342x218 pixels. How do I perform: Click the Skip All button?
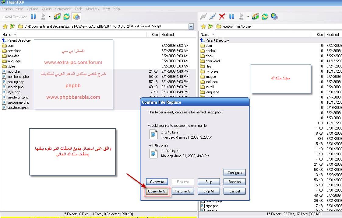click(209, 191)
